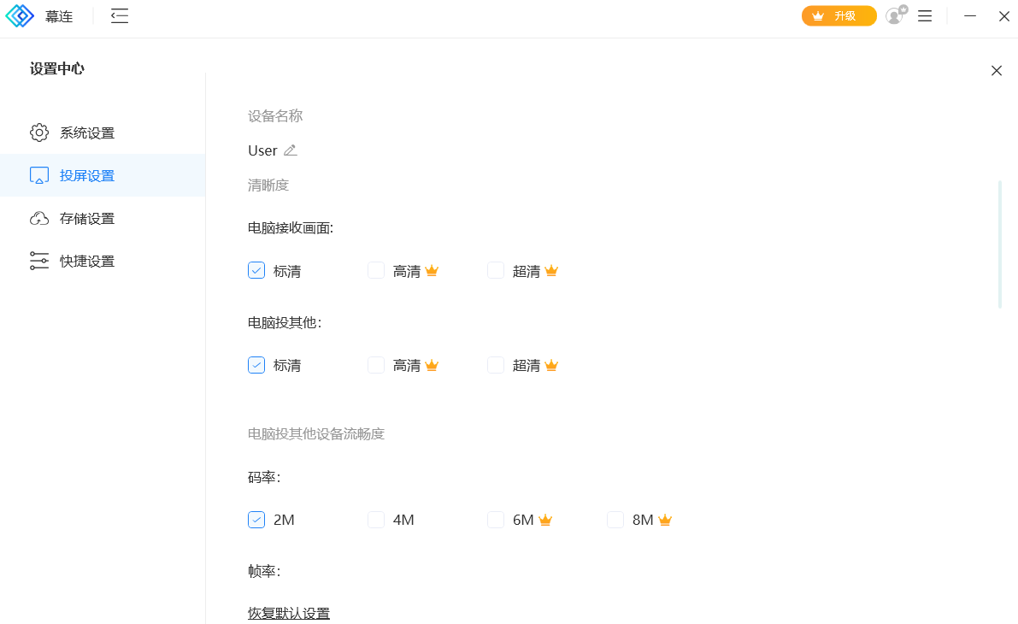1018x624 pixels.
Task: Enable 高清 under 电脑投其他
Action: [x=376, y=365]
